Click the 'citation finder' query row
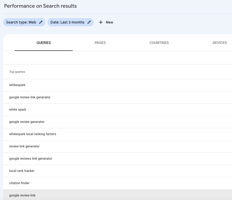232x200 pixels. point(19,183)
